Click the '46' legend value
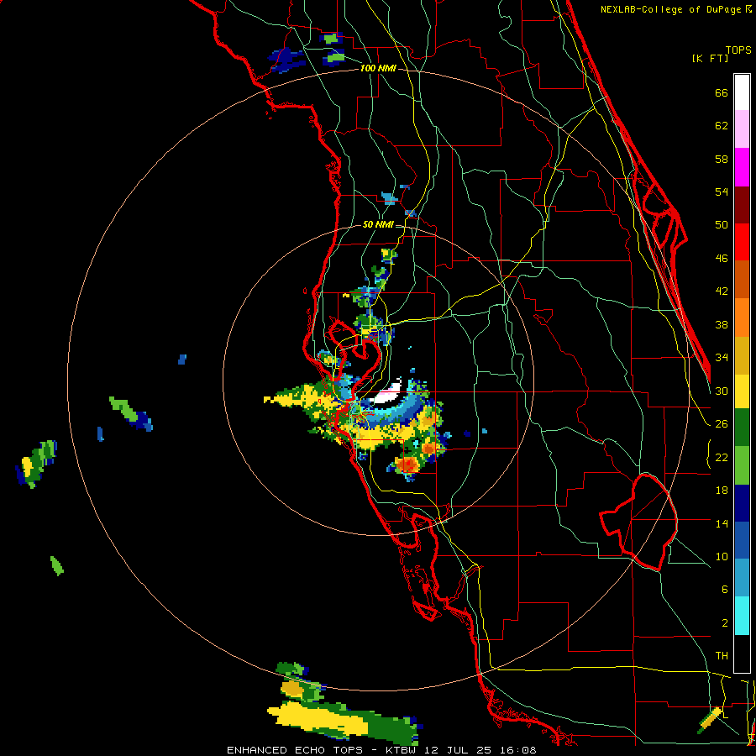The width and height of the screenshot is (756, 756). pyautogui.click(x=722, y=259)
